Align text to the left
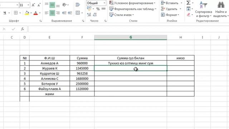The height and width of the screenshot is (129, 229). click(x=47, y=13)
